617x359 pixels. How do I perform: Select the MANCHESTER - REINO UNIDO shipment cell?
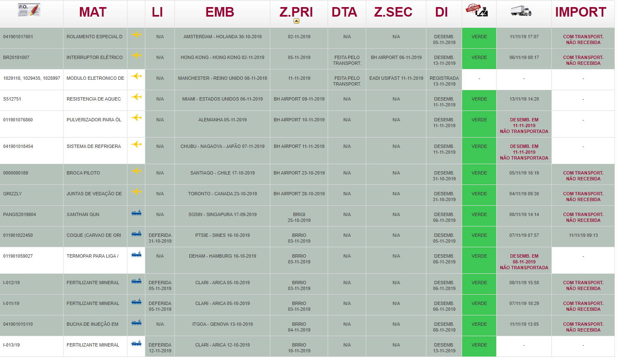(x=222, y=78)
